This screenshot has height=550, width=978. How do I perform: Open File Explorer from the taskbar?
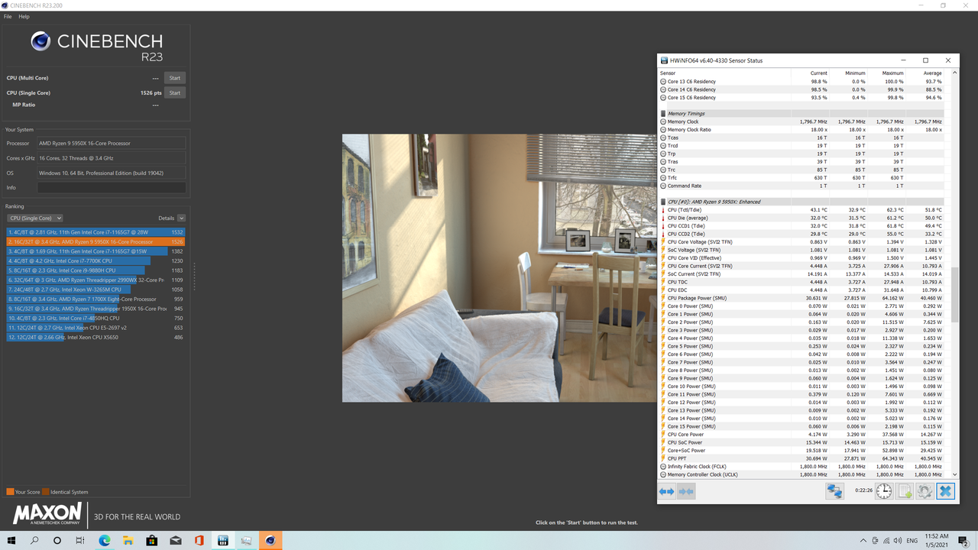(x=128, y=541)
